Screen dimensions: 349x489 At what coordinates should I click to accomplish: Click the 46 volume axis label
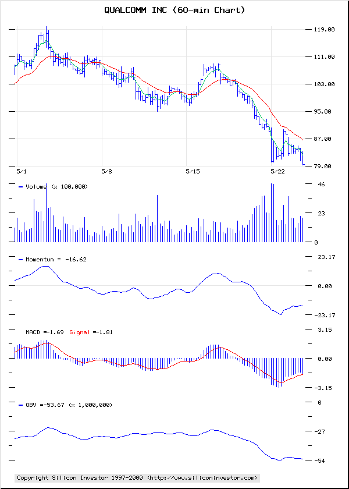(x=321, y=185)
